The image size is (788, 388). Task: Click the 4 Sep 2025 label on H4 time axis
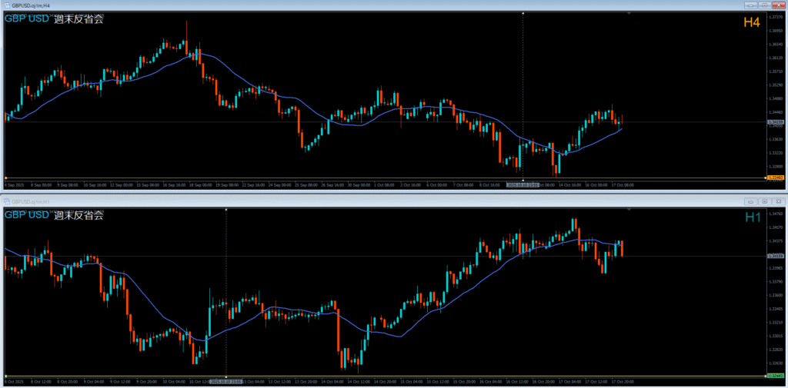click(x=15, y=184)
